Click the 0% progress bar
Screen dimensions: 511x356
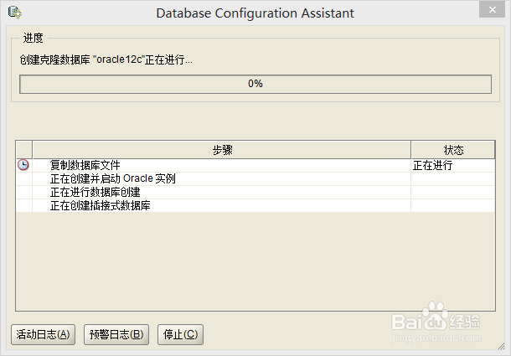255,84
